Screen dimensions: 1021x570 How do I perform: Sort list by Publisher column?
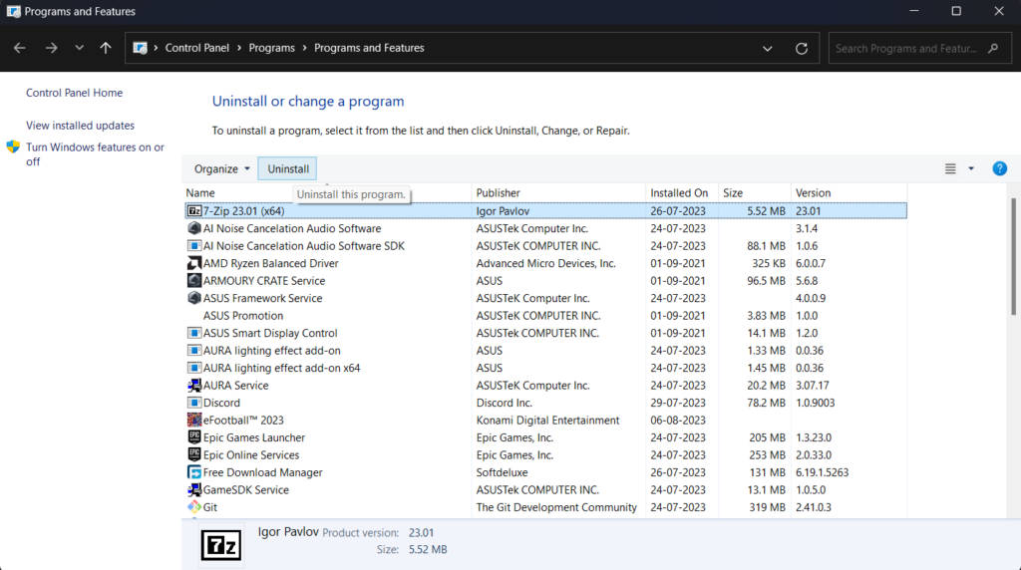coord(499,193)
